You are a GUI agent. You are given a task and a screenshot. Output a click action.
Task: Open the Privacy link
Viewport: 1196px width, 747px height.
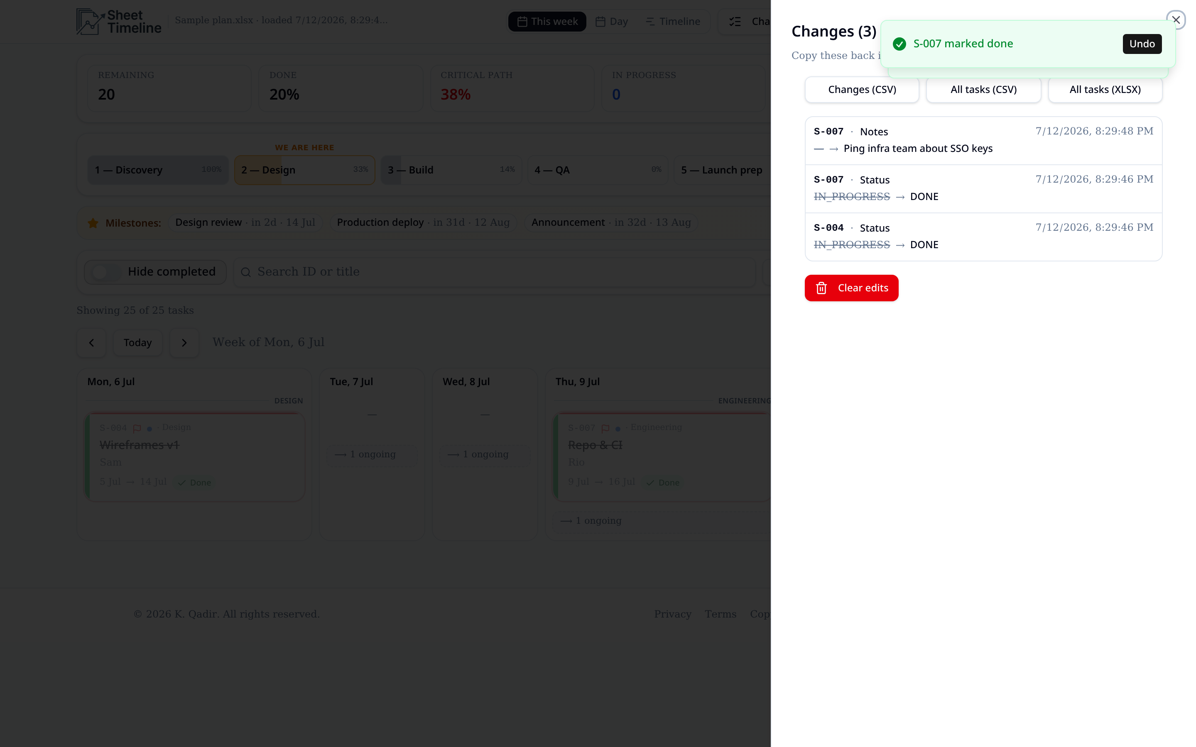coord(673,614)
